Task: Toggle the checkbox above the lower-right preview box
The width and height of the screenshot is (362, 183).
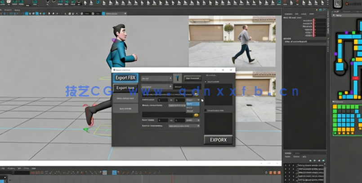Action: 206,110
